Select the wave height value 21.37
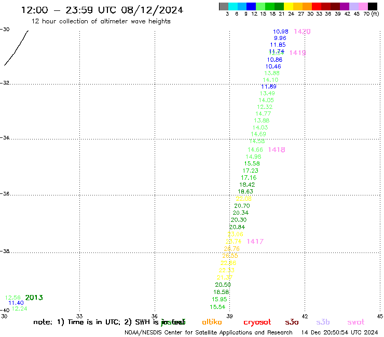Image resolution: width=384 pixels, height=337 pixels. (x=225, y=277)
